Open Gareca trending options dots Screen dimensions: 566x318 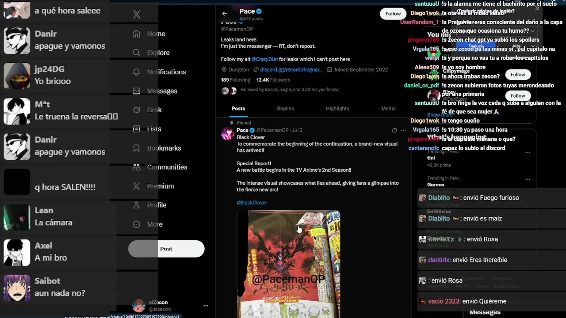point(528,179)
